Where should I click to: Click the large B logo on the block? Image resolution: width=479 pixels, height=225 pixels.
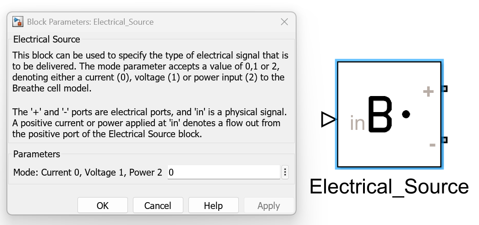click(x=380, y=114)
